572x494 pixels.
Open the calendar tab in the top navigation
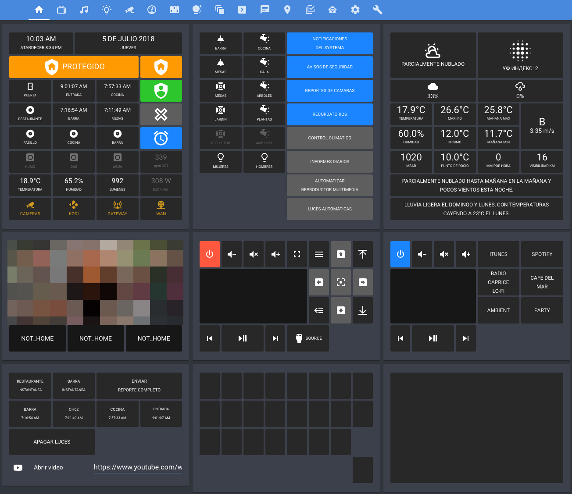pos(61,10)
